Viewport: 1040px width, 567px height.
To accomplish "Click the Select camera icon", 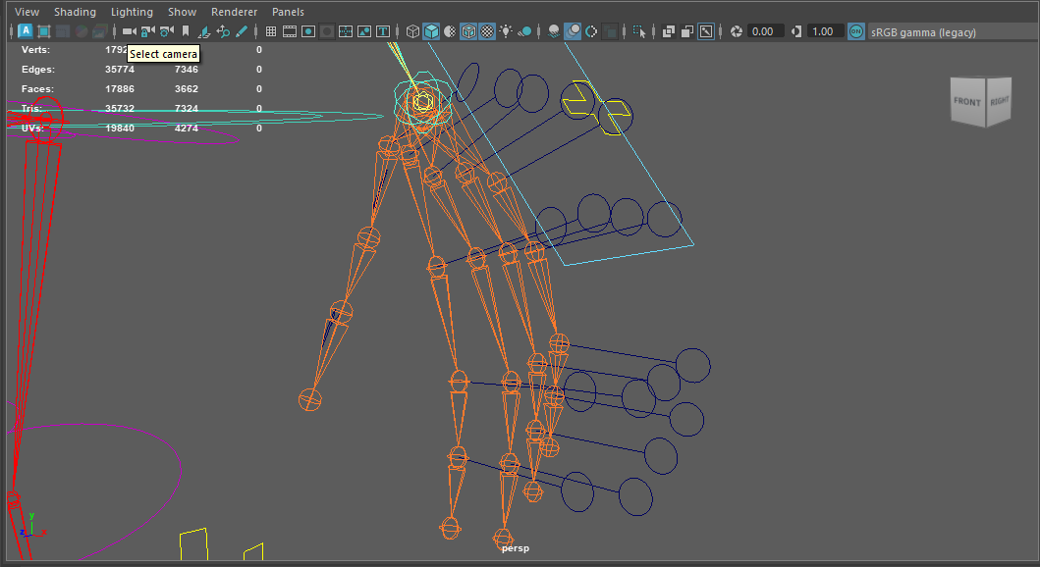I will pyautogui.click(x=129, y=31).
